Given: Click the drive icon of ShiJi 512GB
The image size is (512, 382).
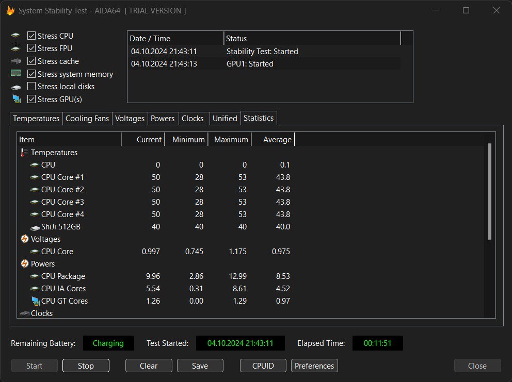Looking at the screenshot, I should coord(35,228).
